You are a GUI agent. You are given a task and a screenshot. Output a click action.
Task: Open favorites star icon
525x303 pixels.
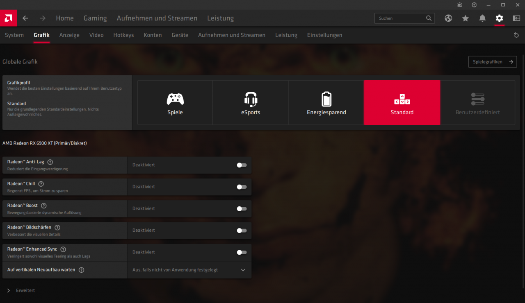click(x=465, y=18)
